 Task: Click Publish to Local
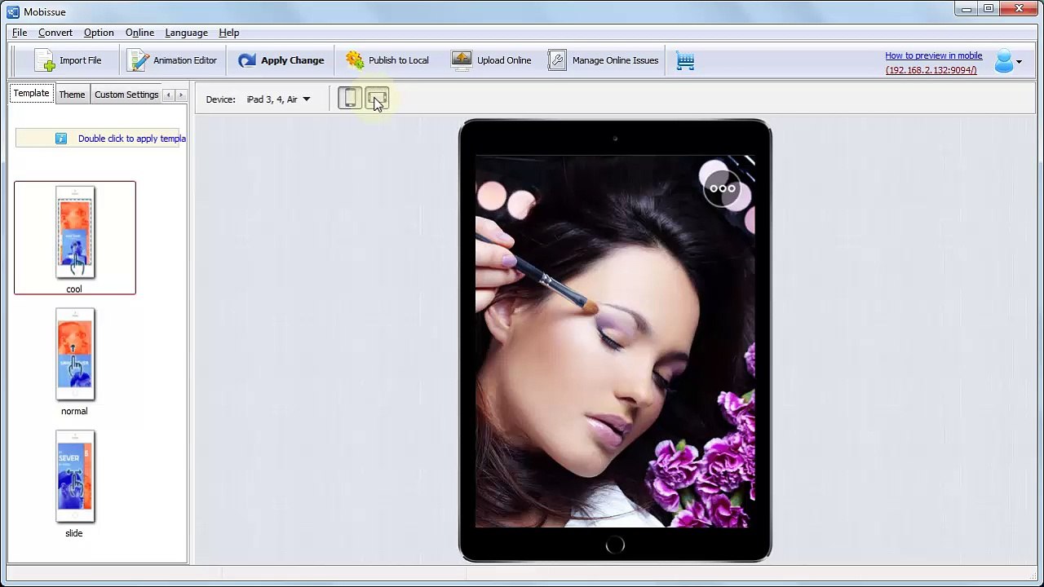(387, 60)
